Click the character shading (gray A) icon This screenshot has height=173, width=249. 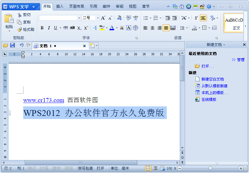tap(122, 28)
